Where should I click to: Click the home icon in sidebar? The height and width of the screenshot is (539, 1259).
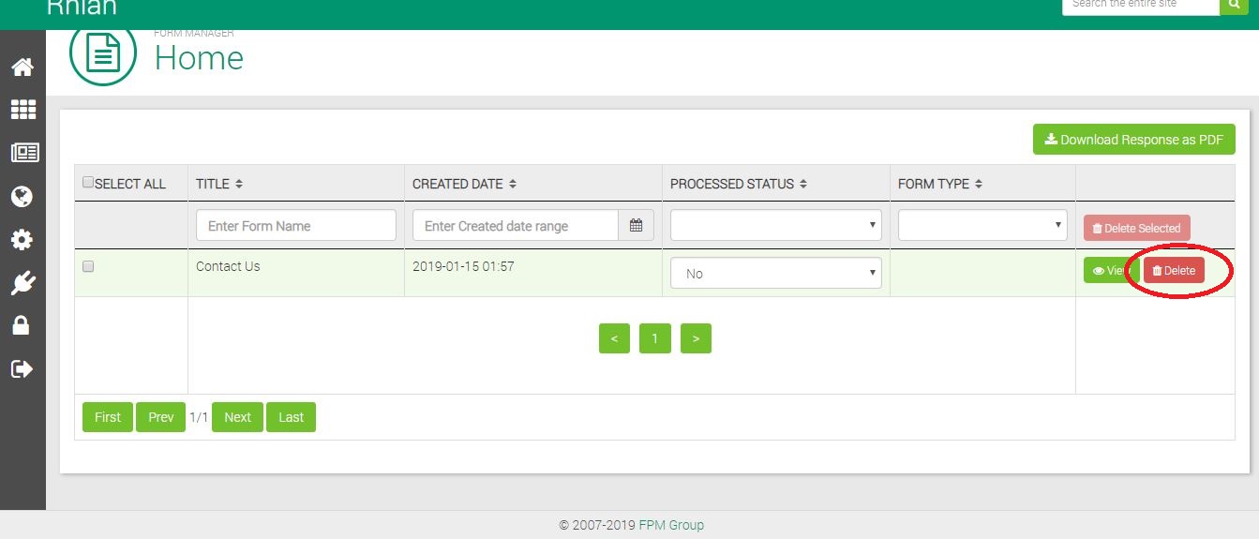tap(22, 67)
